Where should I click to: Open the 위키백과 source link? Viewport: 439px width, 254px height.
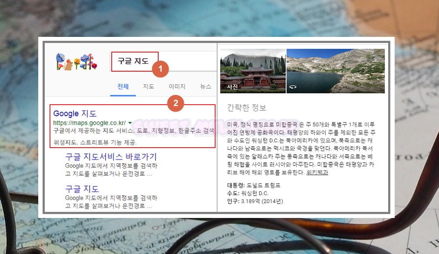point(317,172)
